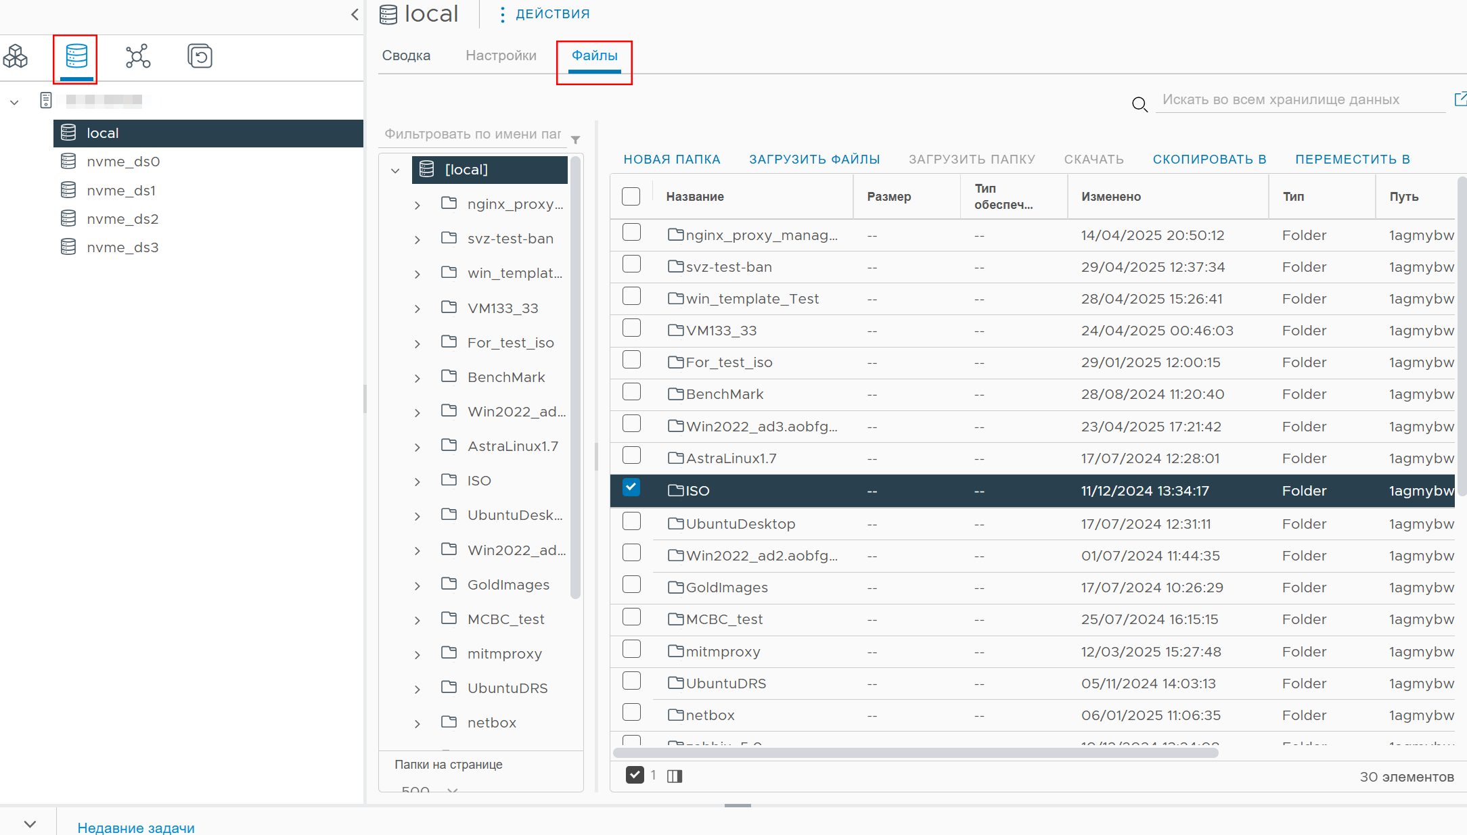This screenshot has height=835, width=1467.
Task: Switch to the Файлы tab
Action: click(594, 55)
